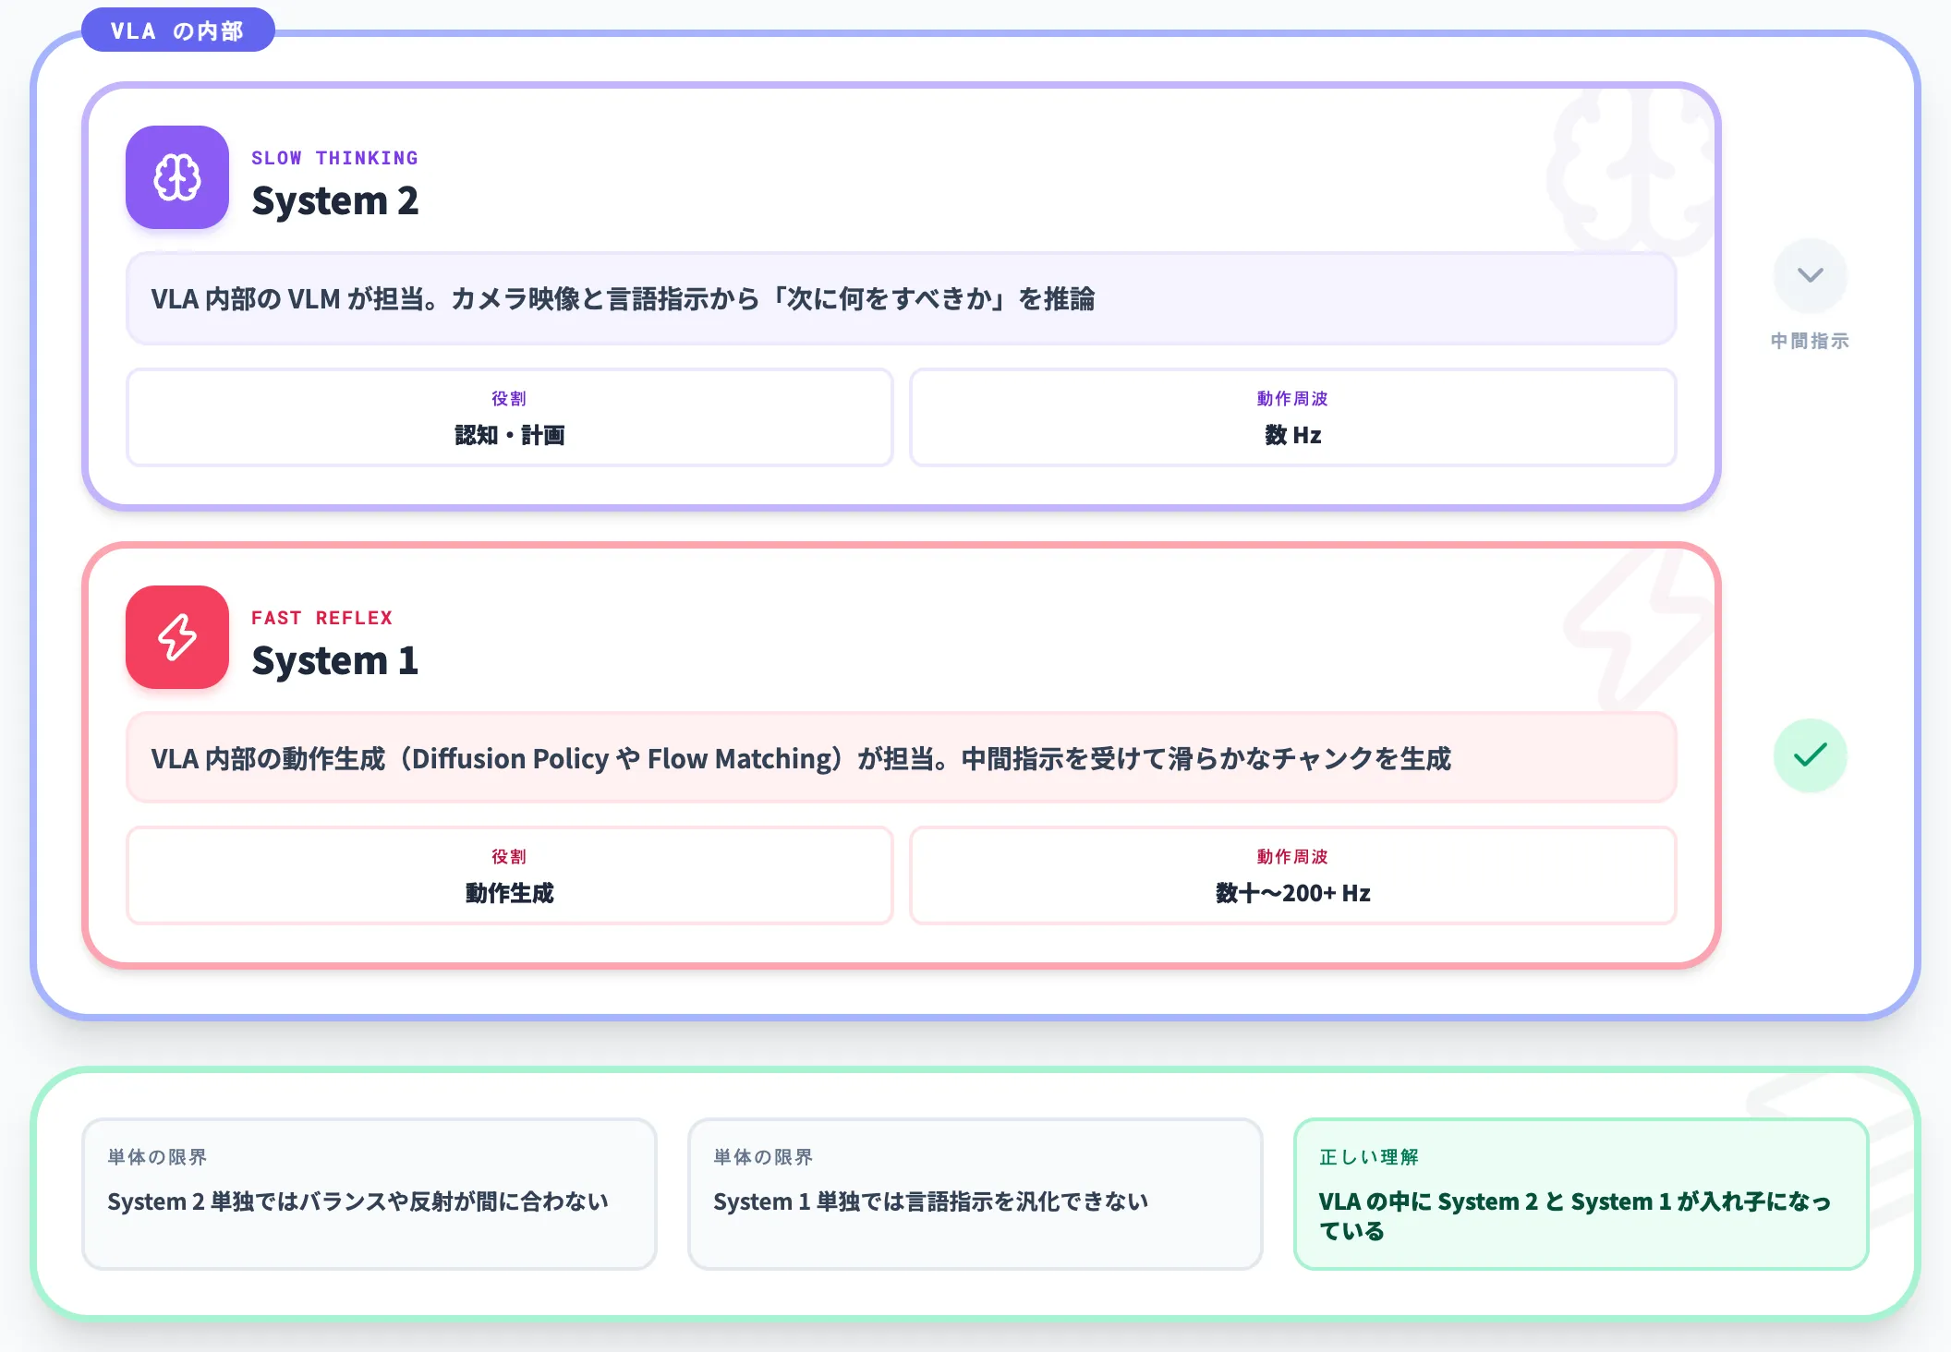
Task: Click the description starting 'VLA 内部の VLM が担当'
Action: (901, 298)
